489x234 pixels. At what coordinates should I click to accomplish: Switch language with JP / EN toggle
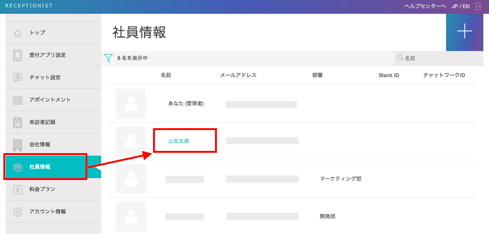[461, 6]
